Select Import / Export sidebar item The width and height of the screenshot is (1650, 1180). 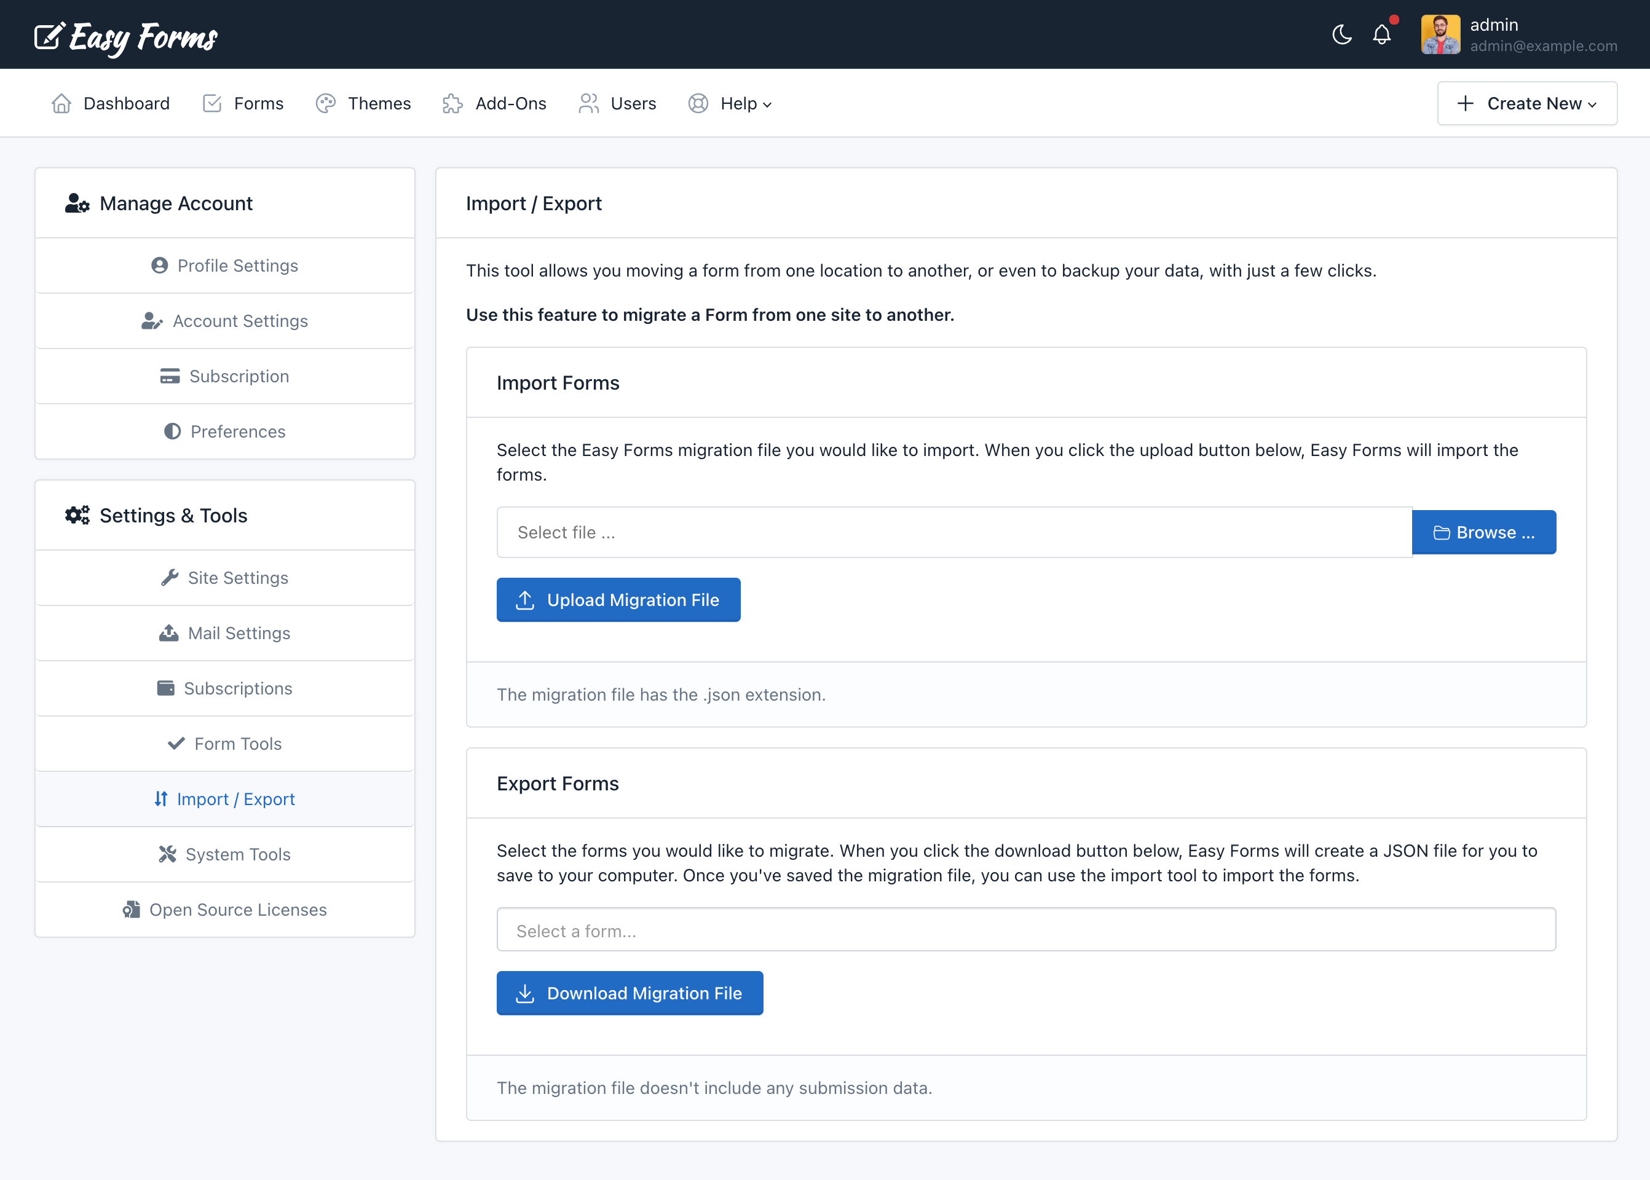coord(224,798)
